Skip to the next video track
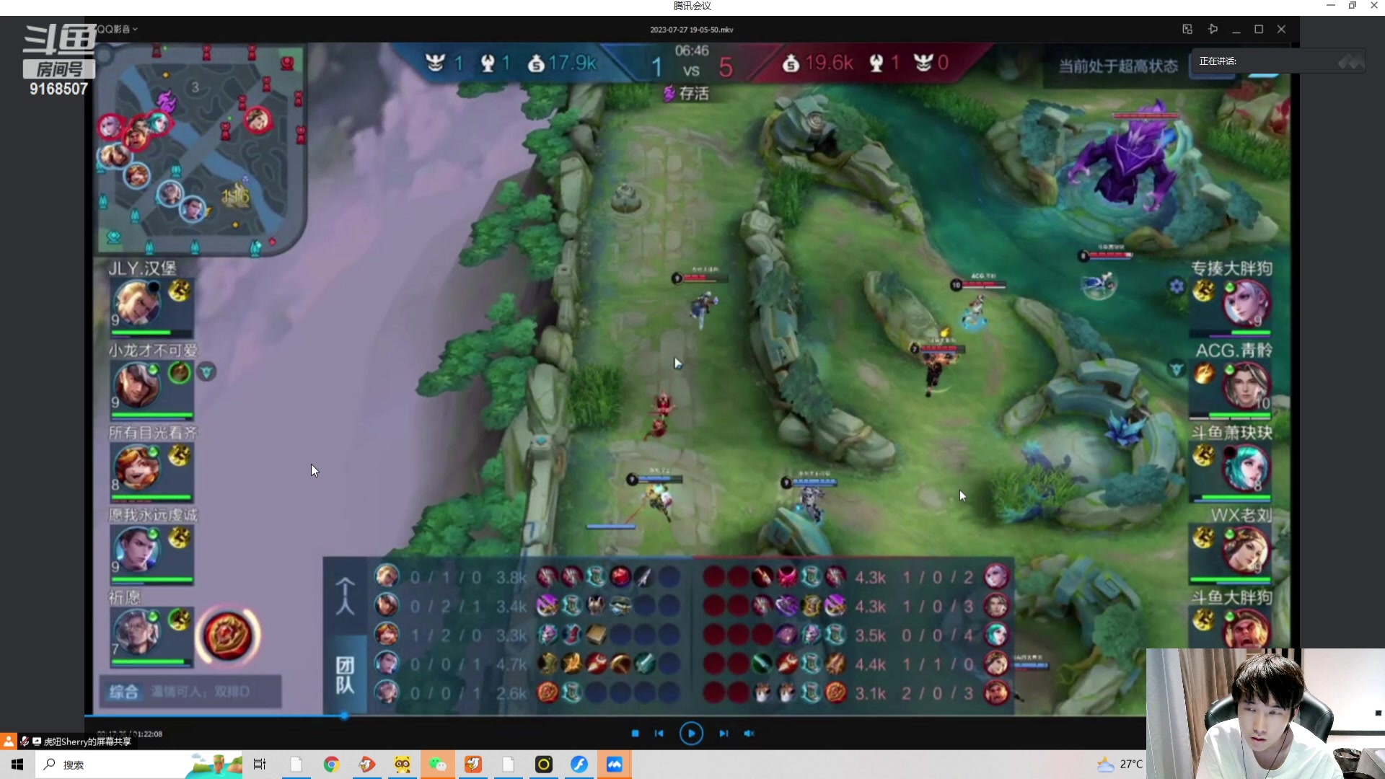The height and width of the screenshot is (779, 1385). tap(724, 734)
